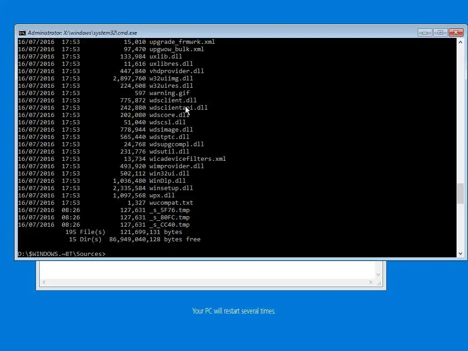Click the 15 Dir(s) summary count
This screenshot has height=351, width=468.
(85, 239)
